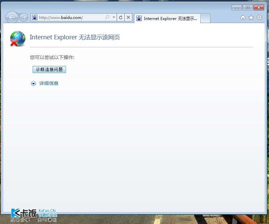The width and height of the screenshot is (269, 224).
Task: Click the 详细信息 link text
Action: 49,83
